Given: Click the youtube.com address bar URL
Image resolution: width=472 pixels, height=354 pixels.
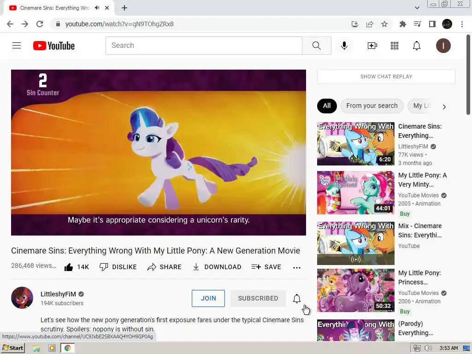Looking at the screenshot, I should [x=119, y=24].
